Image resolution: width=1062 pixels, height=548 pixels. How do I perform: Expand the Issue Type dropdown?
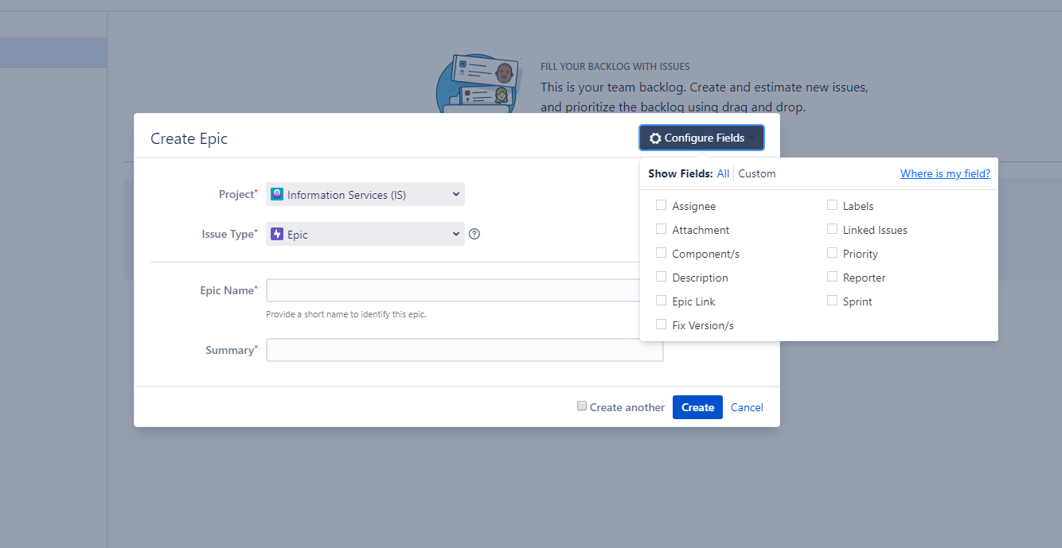365,234
